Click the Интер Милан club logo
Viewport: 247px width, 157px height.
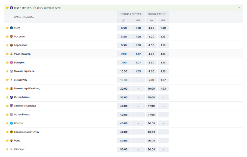tap(11, 97)
